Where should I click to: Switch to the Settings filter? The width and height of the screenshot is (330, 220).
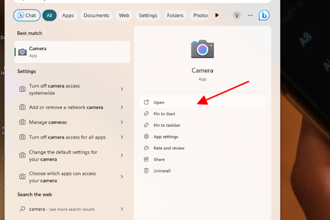tap(148, 15)
